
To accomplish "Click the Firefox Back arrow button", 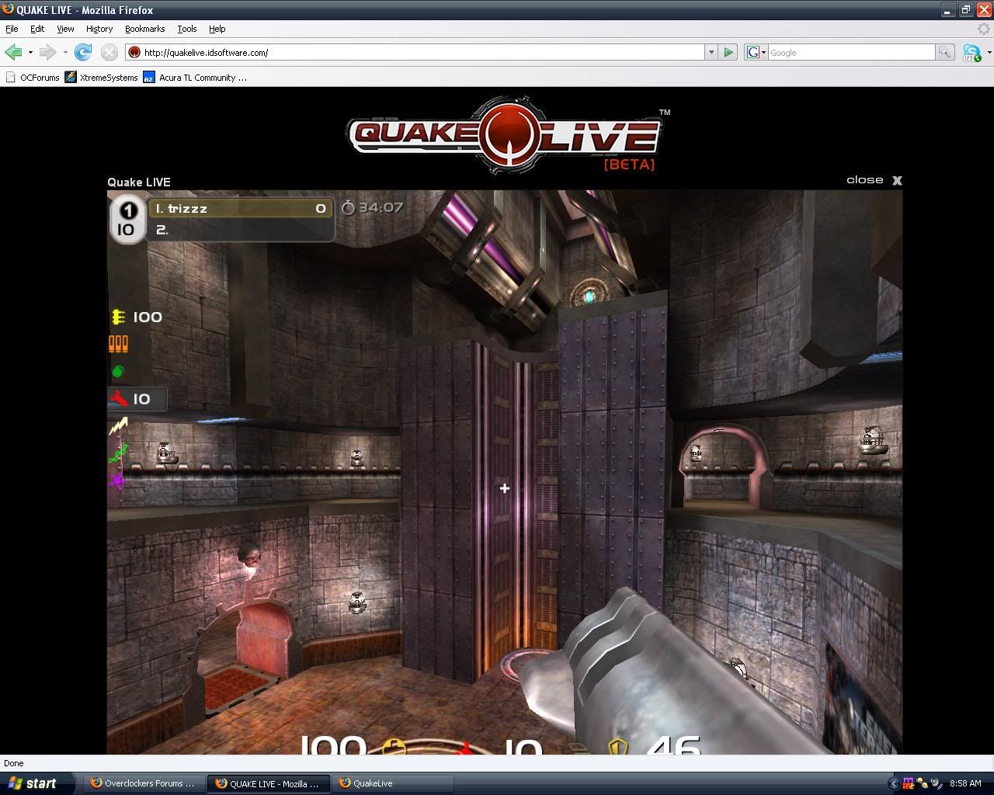I will [13, 52].
